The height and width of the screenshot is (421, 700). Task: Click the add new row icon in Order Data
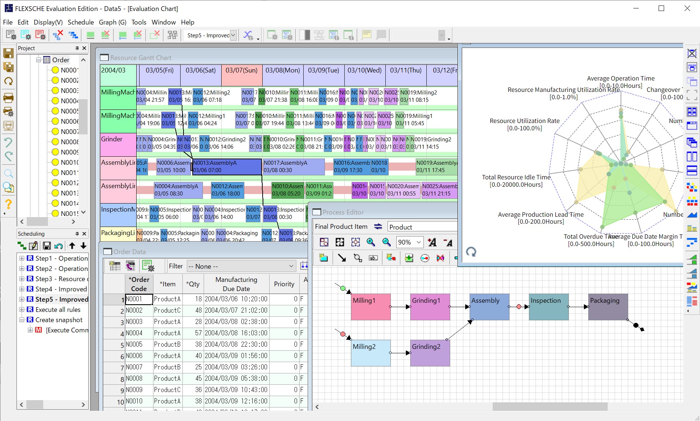[115, 266]
